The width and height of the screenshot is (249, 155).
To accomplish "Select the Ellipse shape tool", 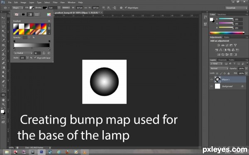I will [x=3, y=95].
